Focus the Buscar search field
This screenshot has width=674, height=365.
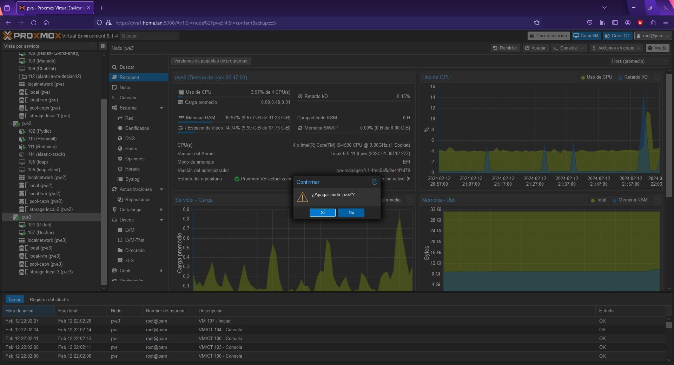pyautogui.click(x=150, y=36)
